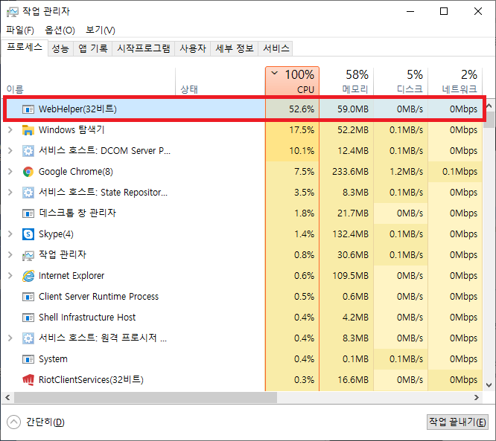Viewport: 496px width, 441px height.
Task: Click the Skype icon
Action: (28, 234)
